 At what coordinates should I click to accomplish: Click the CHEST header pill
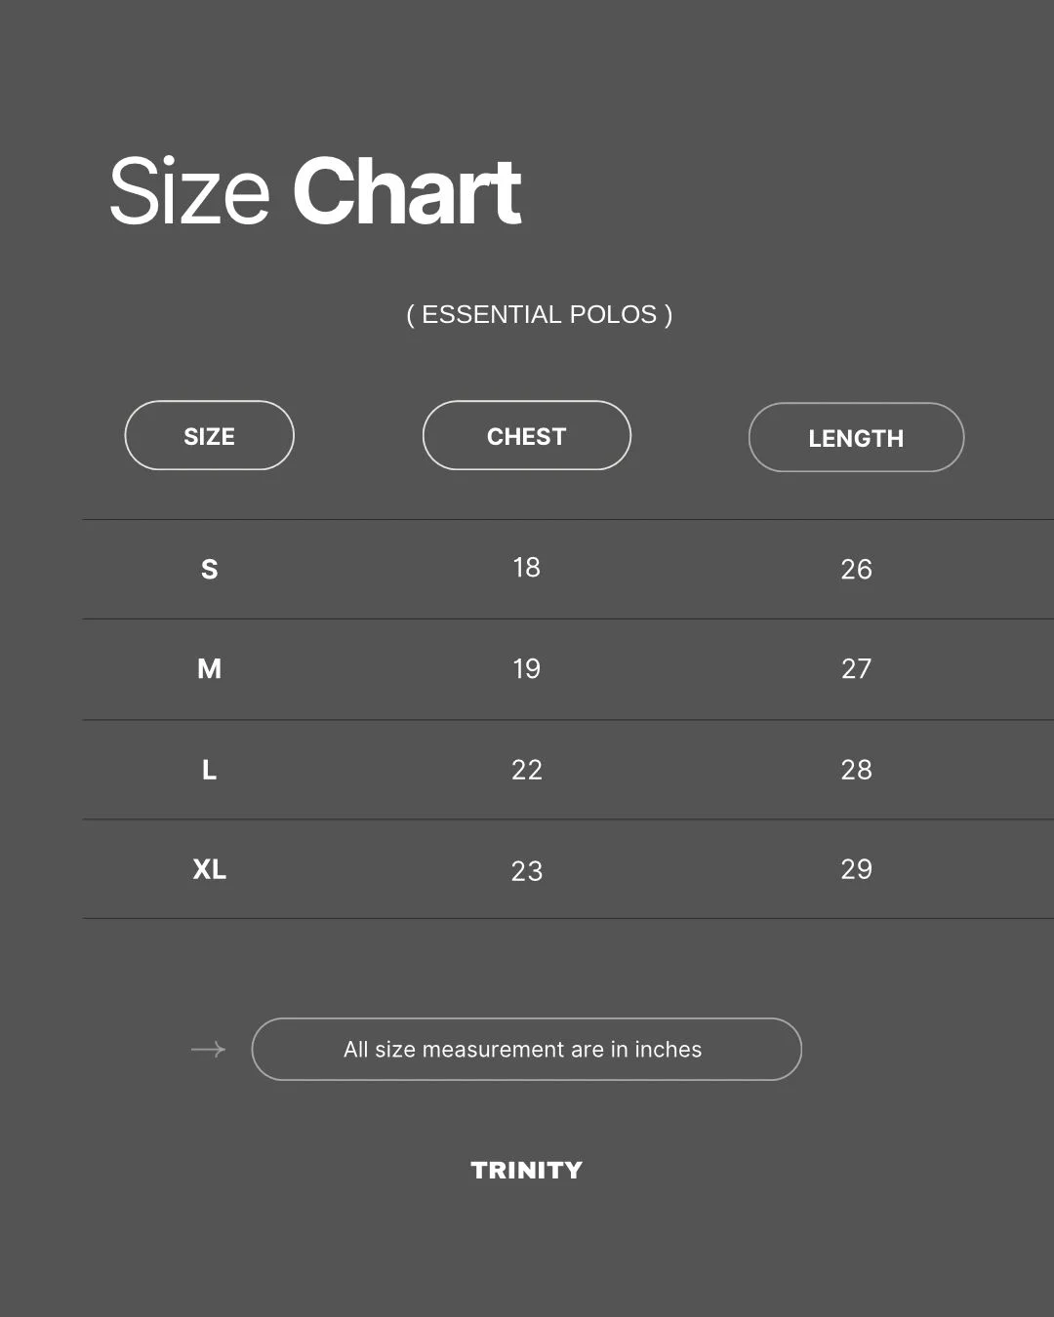526,436
